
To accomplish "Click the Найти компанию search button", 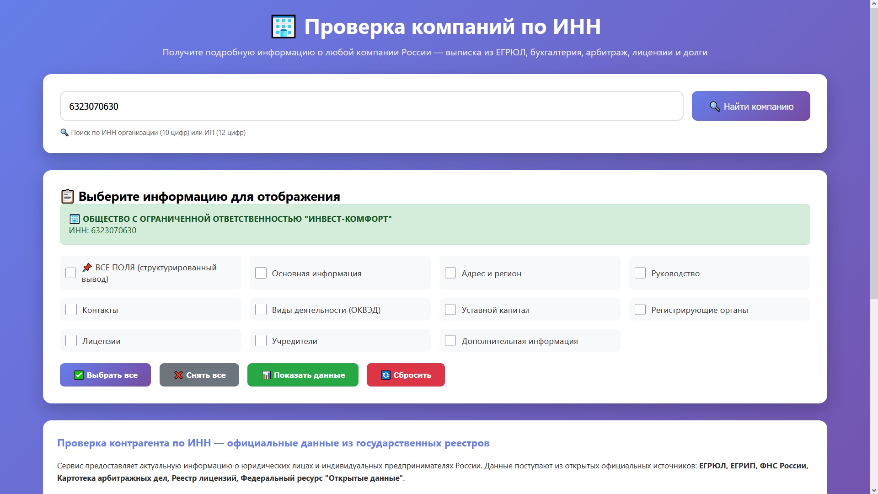I will [751, 106].
